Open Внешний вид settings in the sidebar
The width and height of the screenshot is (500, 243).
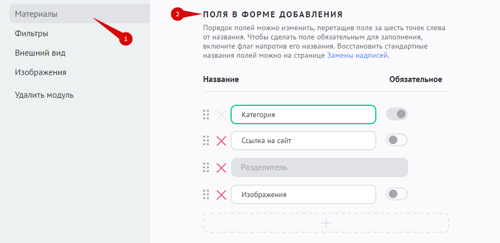pos(40,53)
